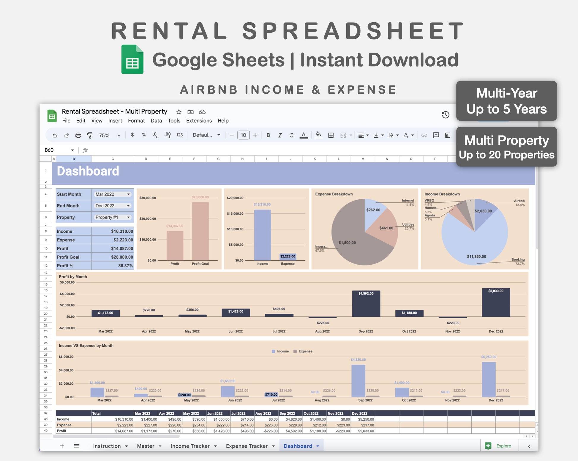Toggle italic formatting

click(x=279, y=135)
